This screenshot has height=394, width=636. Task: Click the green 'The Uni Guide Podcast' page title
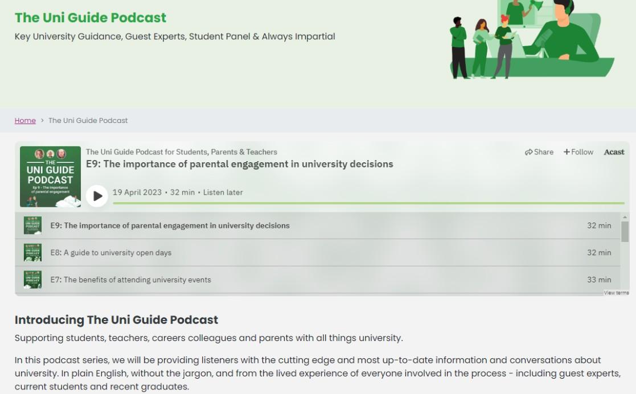[x=91, y=18]
